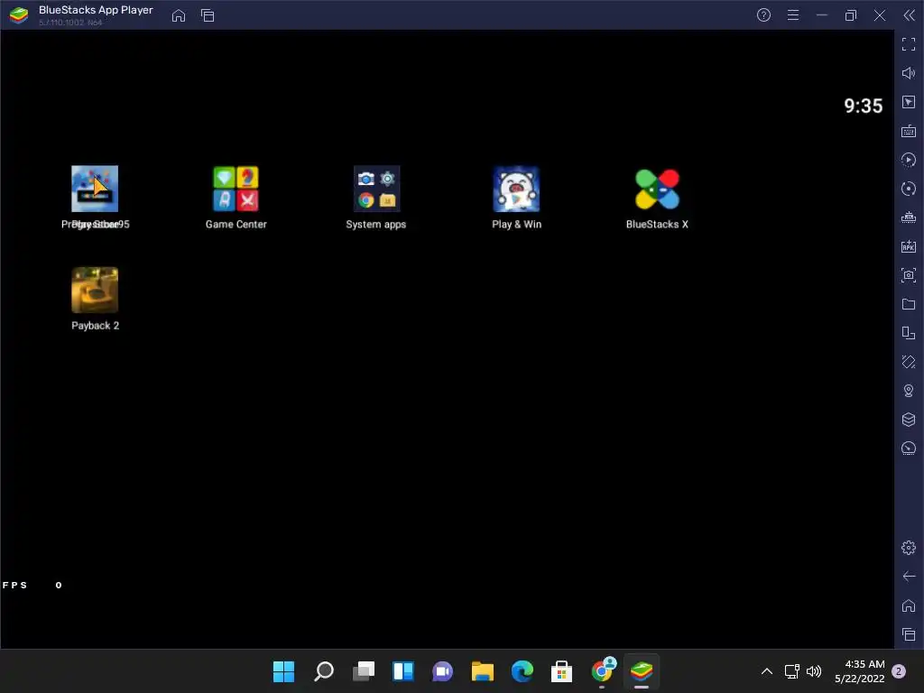924x693 pixels.
Task: Open the BlueStacks help icon
Action: (x=763, y=15)
